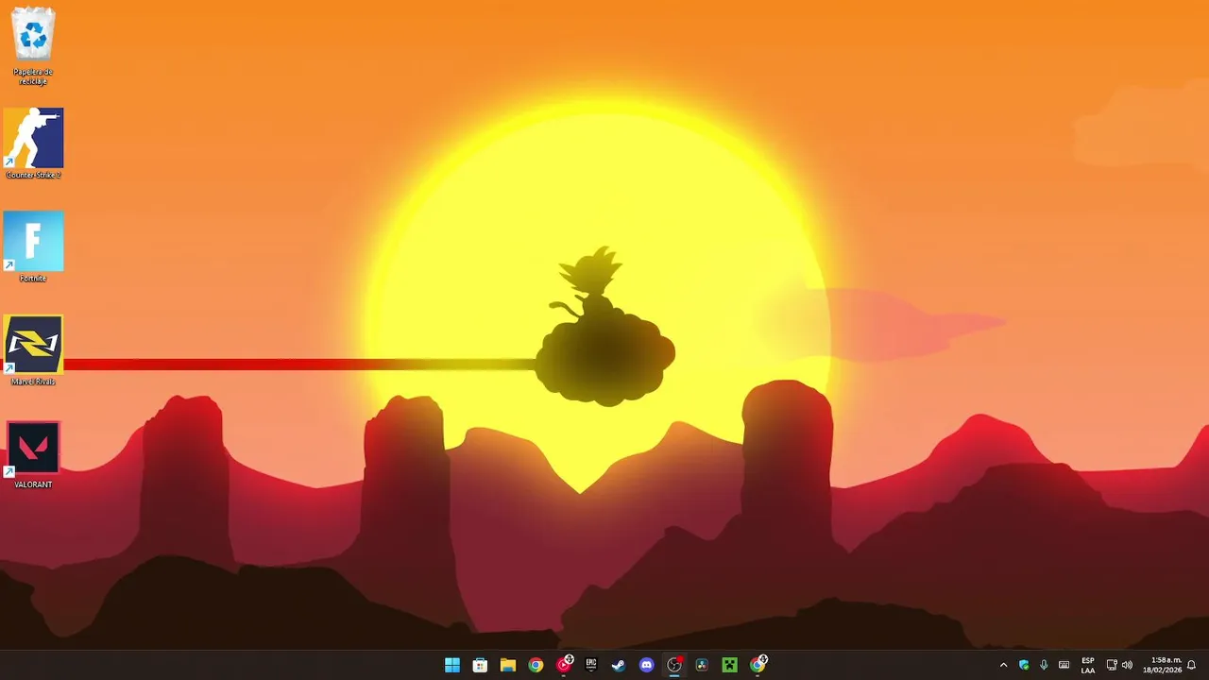Image resolution: width=1209 pixels, height=680 pixels.
Task: Open File Explorer from the taskbar
Action: [x=507, y=665]
